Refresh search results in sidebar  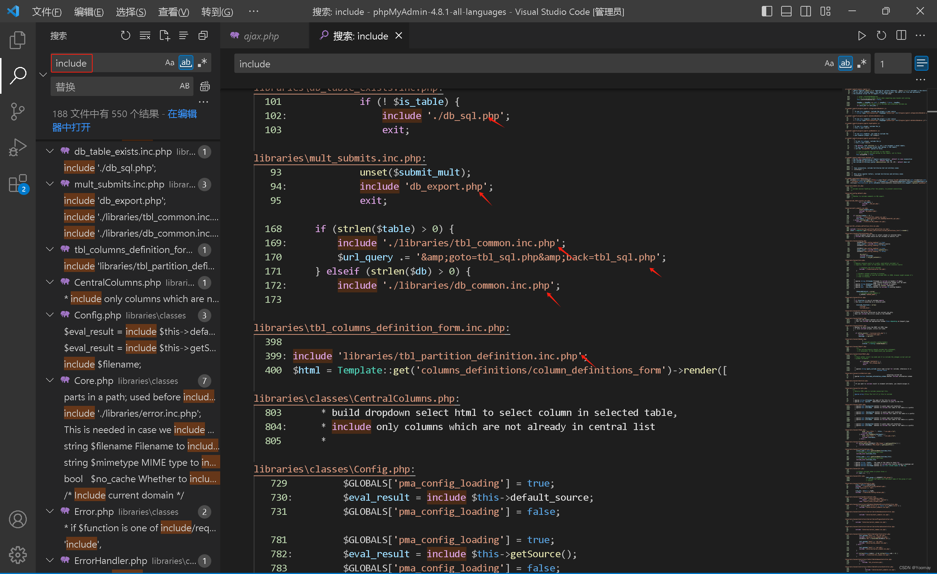[x=125, y=36]
